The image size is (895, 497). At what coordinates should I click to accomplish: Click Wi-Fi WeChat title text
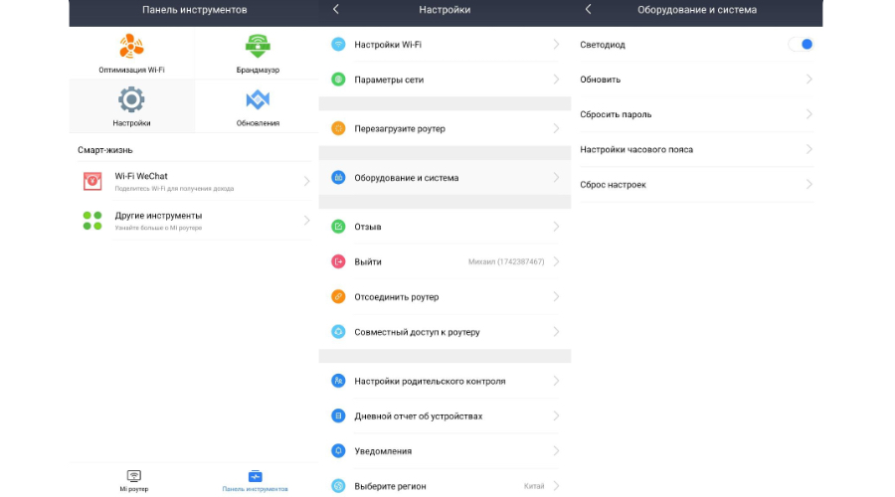(141, 176)
